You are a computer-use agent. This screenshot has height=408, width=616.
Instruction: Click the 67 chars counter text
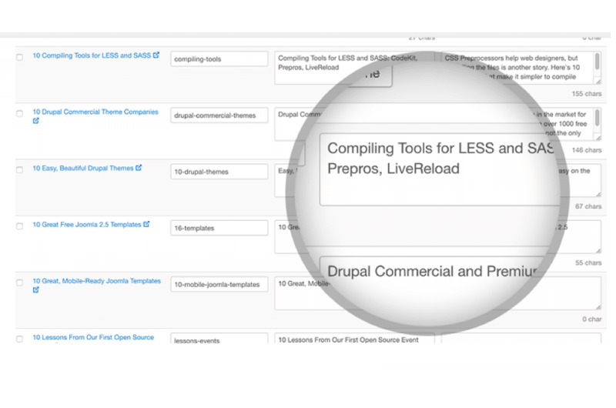pyautogui.click(x=588, y=206)
